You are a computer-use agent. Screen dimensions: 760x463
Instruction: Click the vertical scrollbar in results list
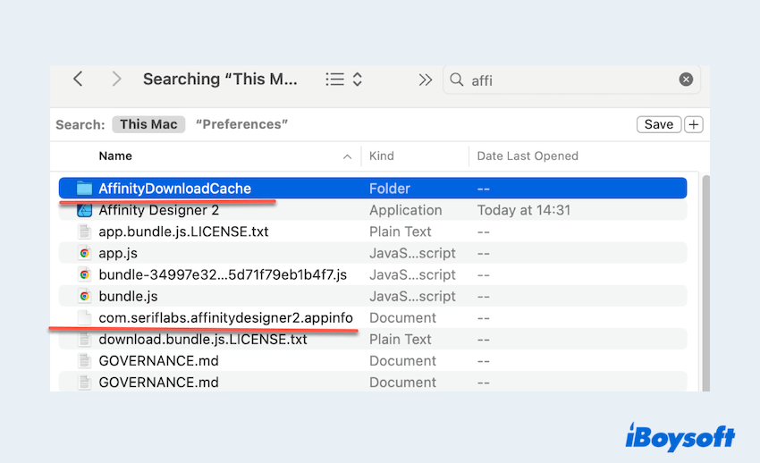coord(705,277)
